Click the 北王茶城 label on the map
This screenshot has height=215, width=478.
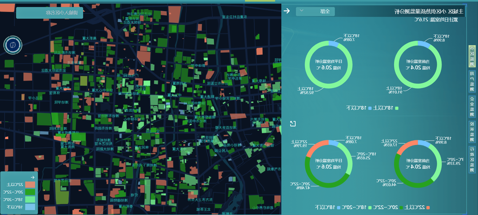[x=203, y=209]
